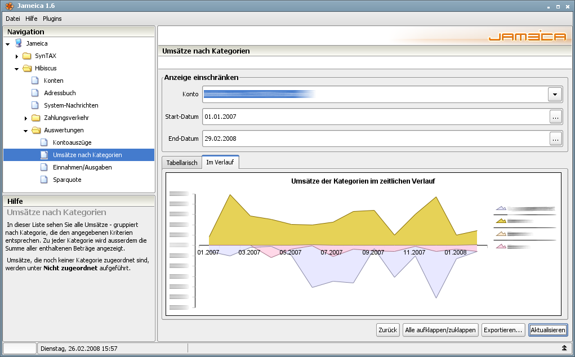
Task: Click the Kontoauszüge document icon
Action: [x=44, y=142]
